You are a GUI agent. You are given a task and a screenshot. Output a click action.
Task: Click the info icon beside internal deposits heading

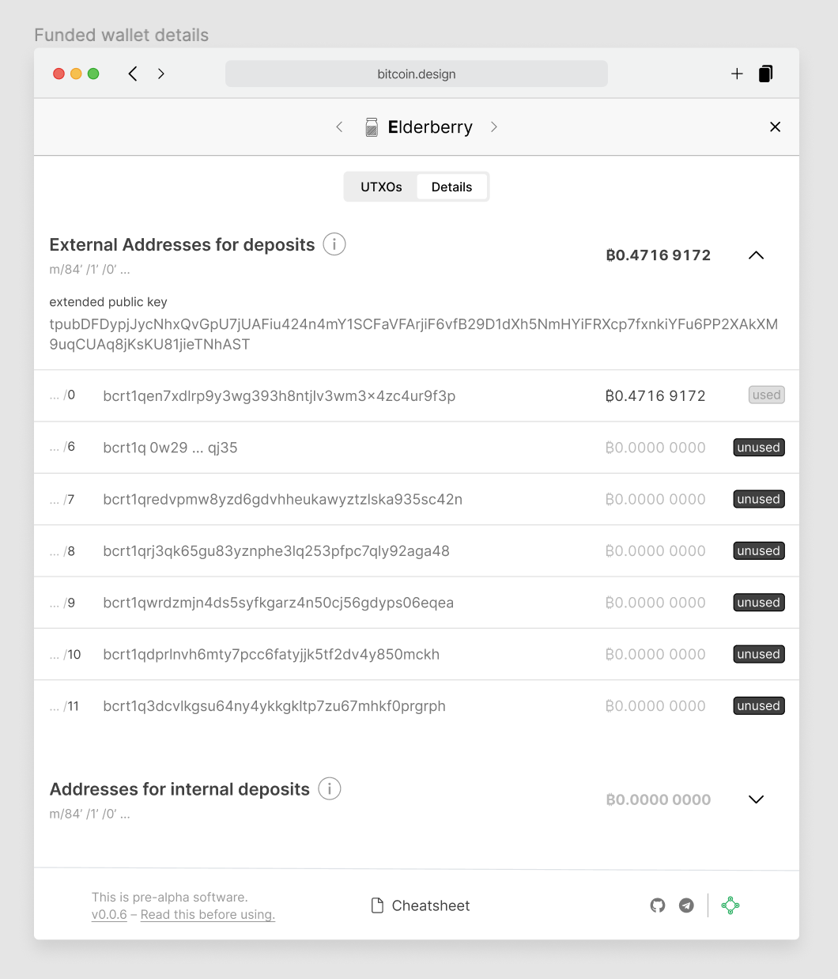pos(330,788)
